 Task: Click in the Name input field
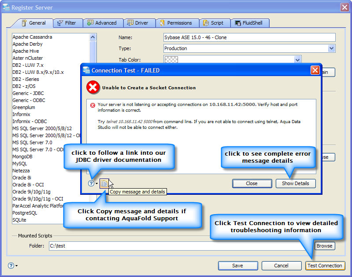[249, 37]
